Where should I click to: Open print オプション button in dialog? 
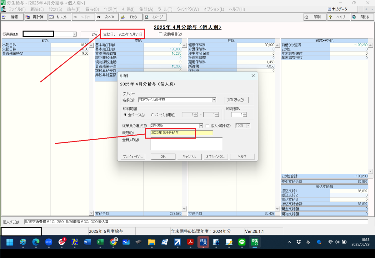216,156
